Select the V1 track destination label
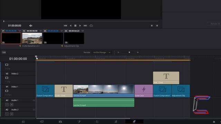This screenshot has height=124, width=221. [x=7, y=87]
